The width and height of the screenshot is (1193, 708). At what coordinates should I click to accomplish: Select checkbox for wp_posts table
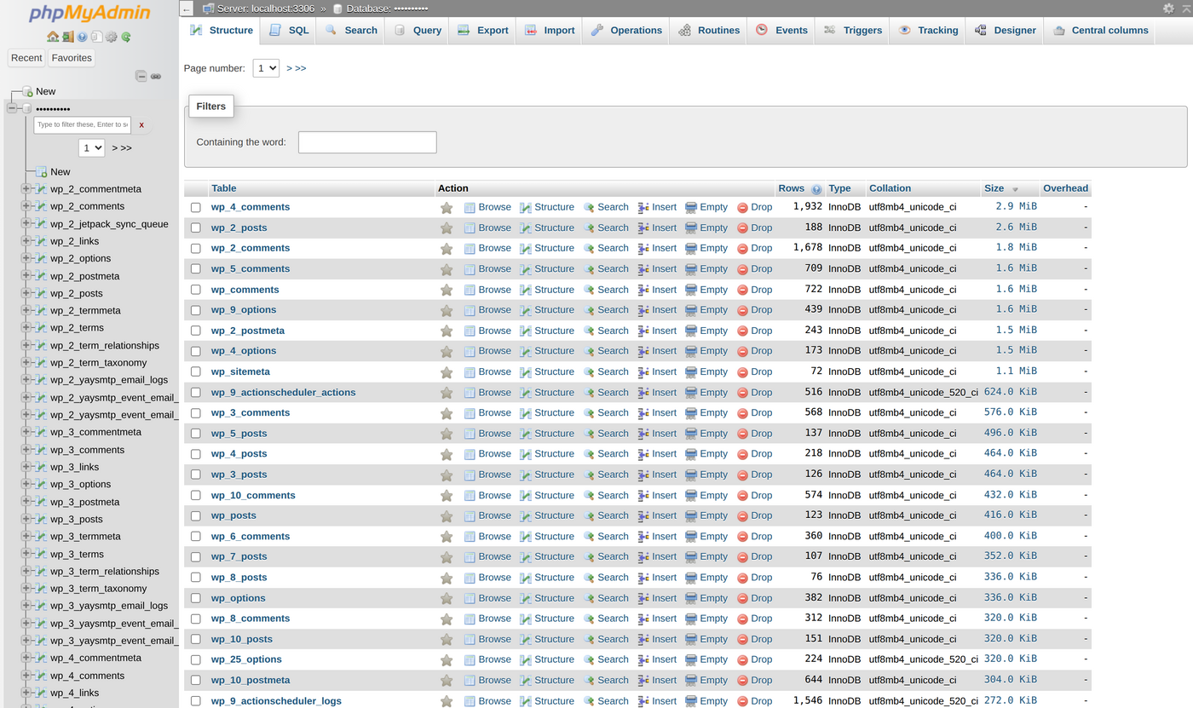click(x=196, y=515)
